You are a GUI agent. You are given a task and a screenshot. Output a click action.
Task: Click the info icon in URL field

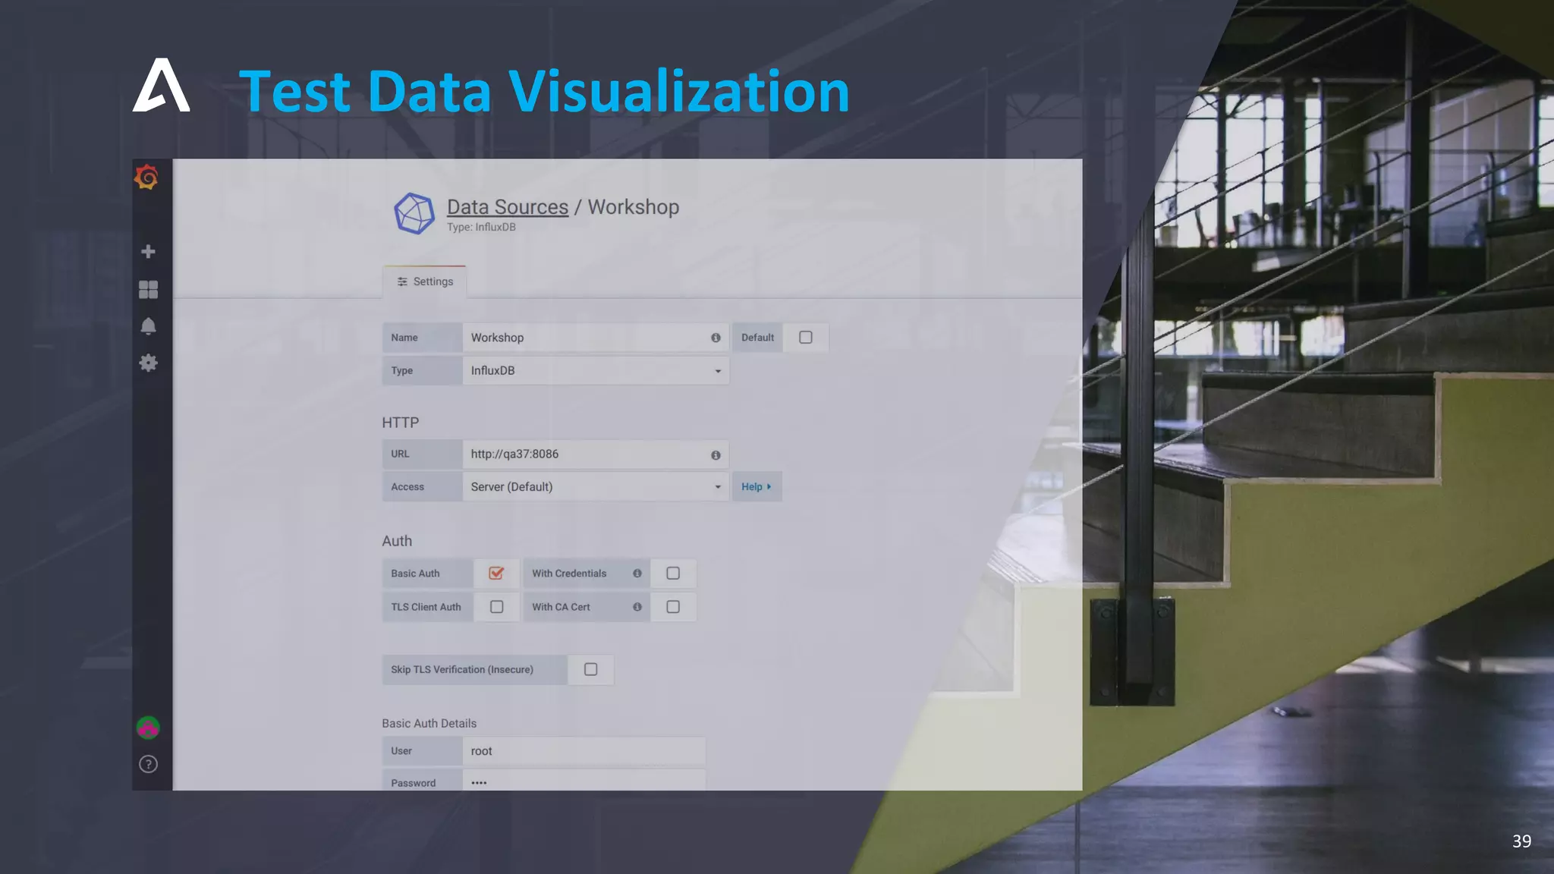pyautogui.click(x=716, y=455)
